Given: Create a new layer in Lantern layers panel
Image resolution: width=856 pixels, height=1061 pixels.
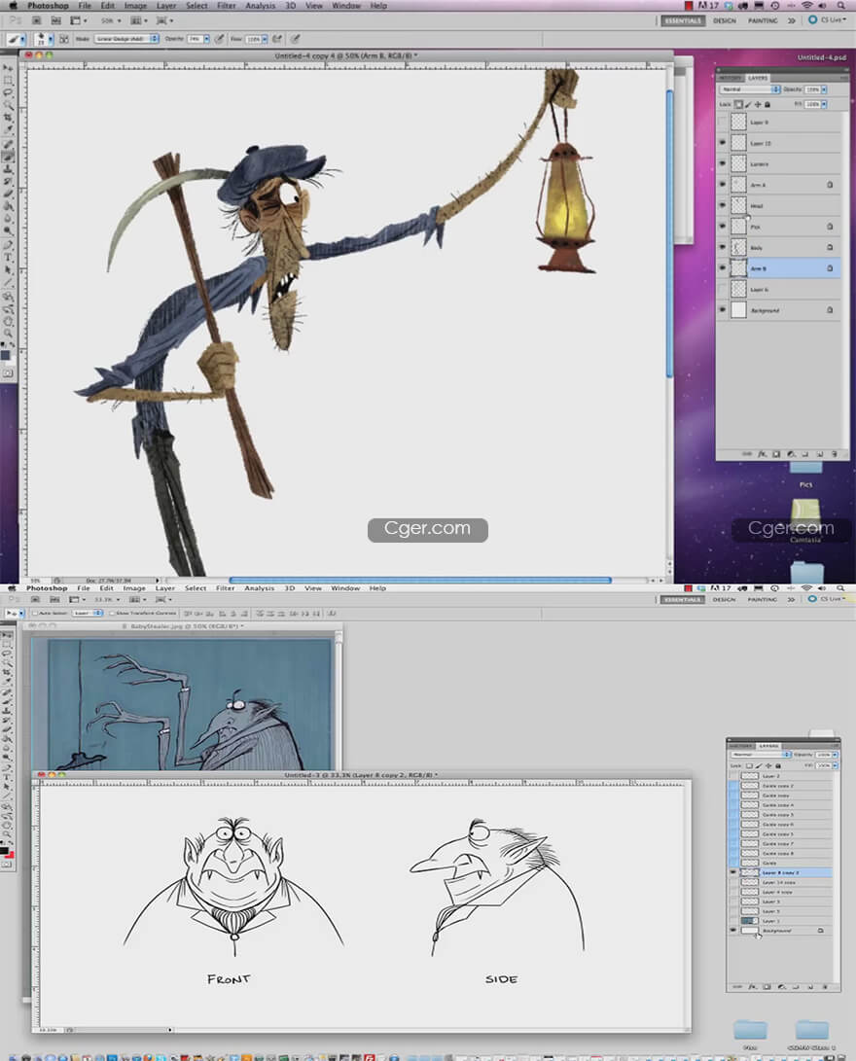Looking at the screenshot, I should click(x=819, y=454).
